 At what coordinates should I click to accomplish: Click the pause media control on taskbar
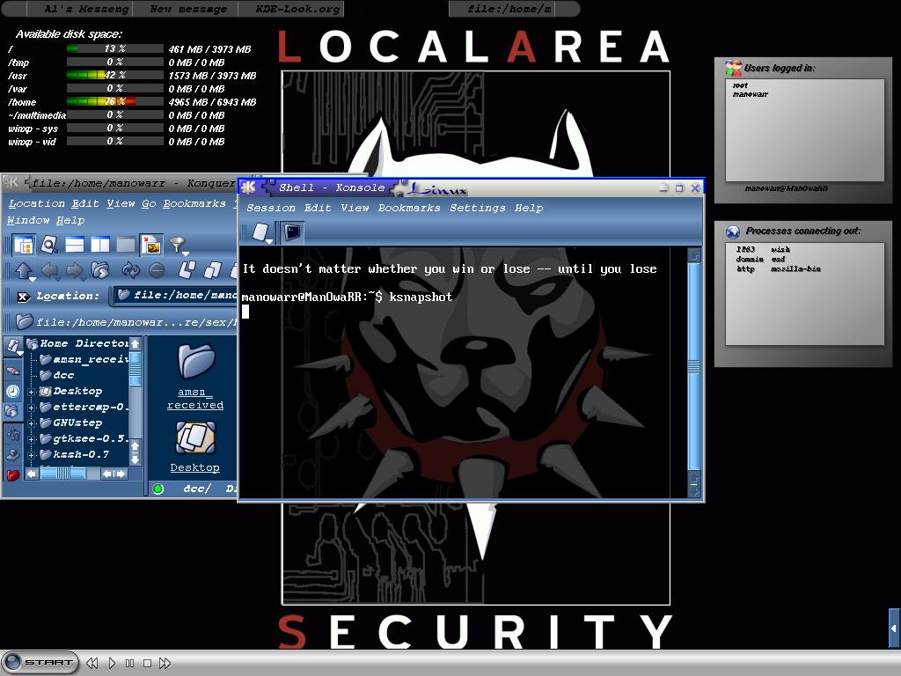coord(130,664)
